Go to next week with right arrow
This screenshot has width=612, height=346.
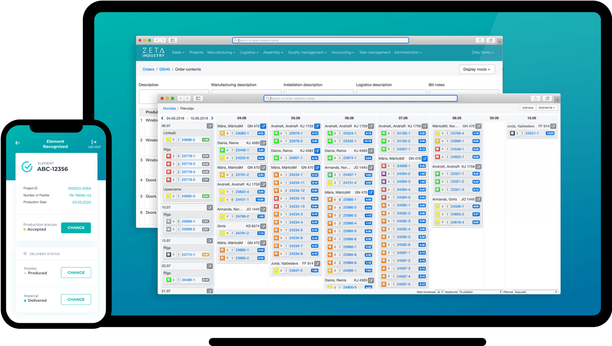[x=212, y=118]
